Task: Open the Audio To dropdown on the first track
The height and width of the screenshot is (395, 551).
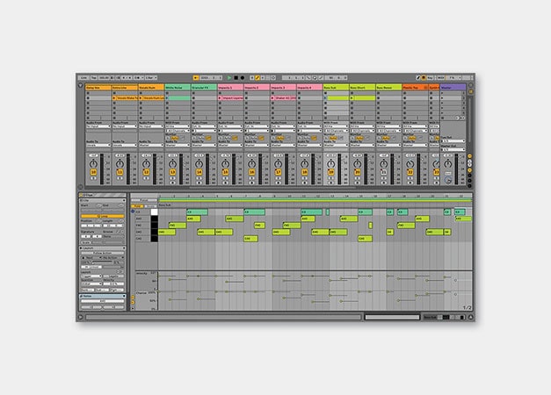Action: pos(98,145)
